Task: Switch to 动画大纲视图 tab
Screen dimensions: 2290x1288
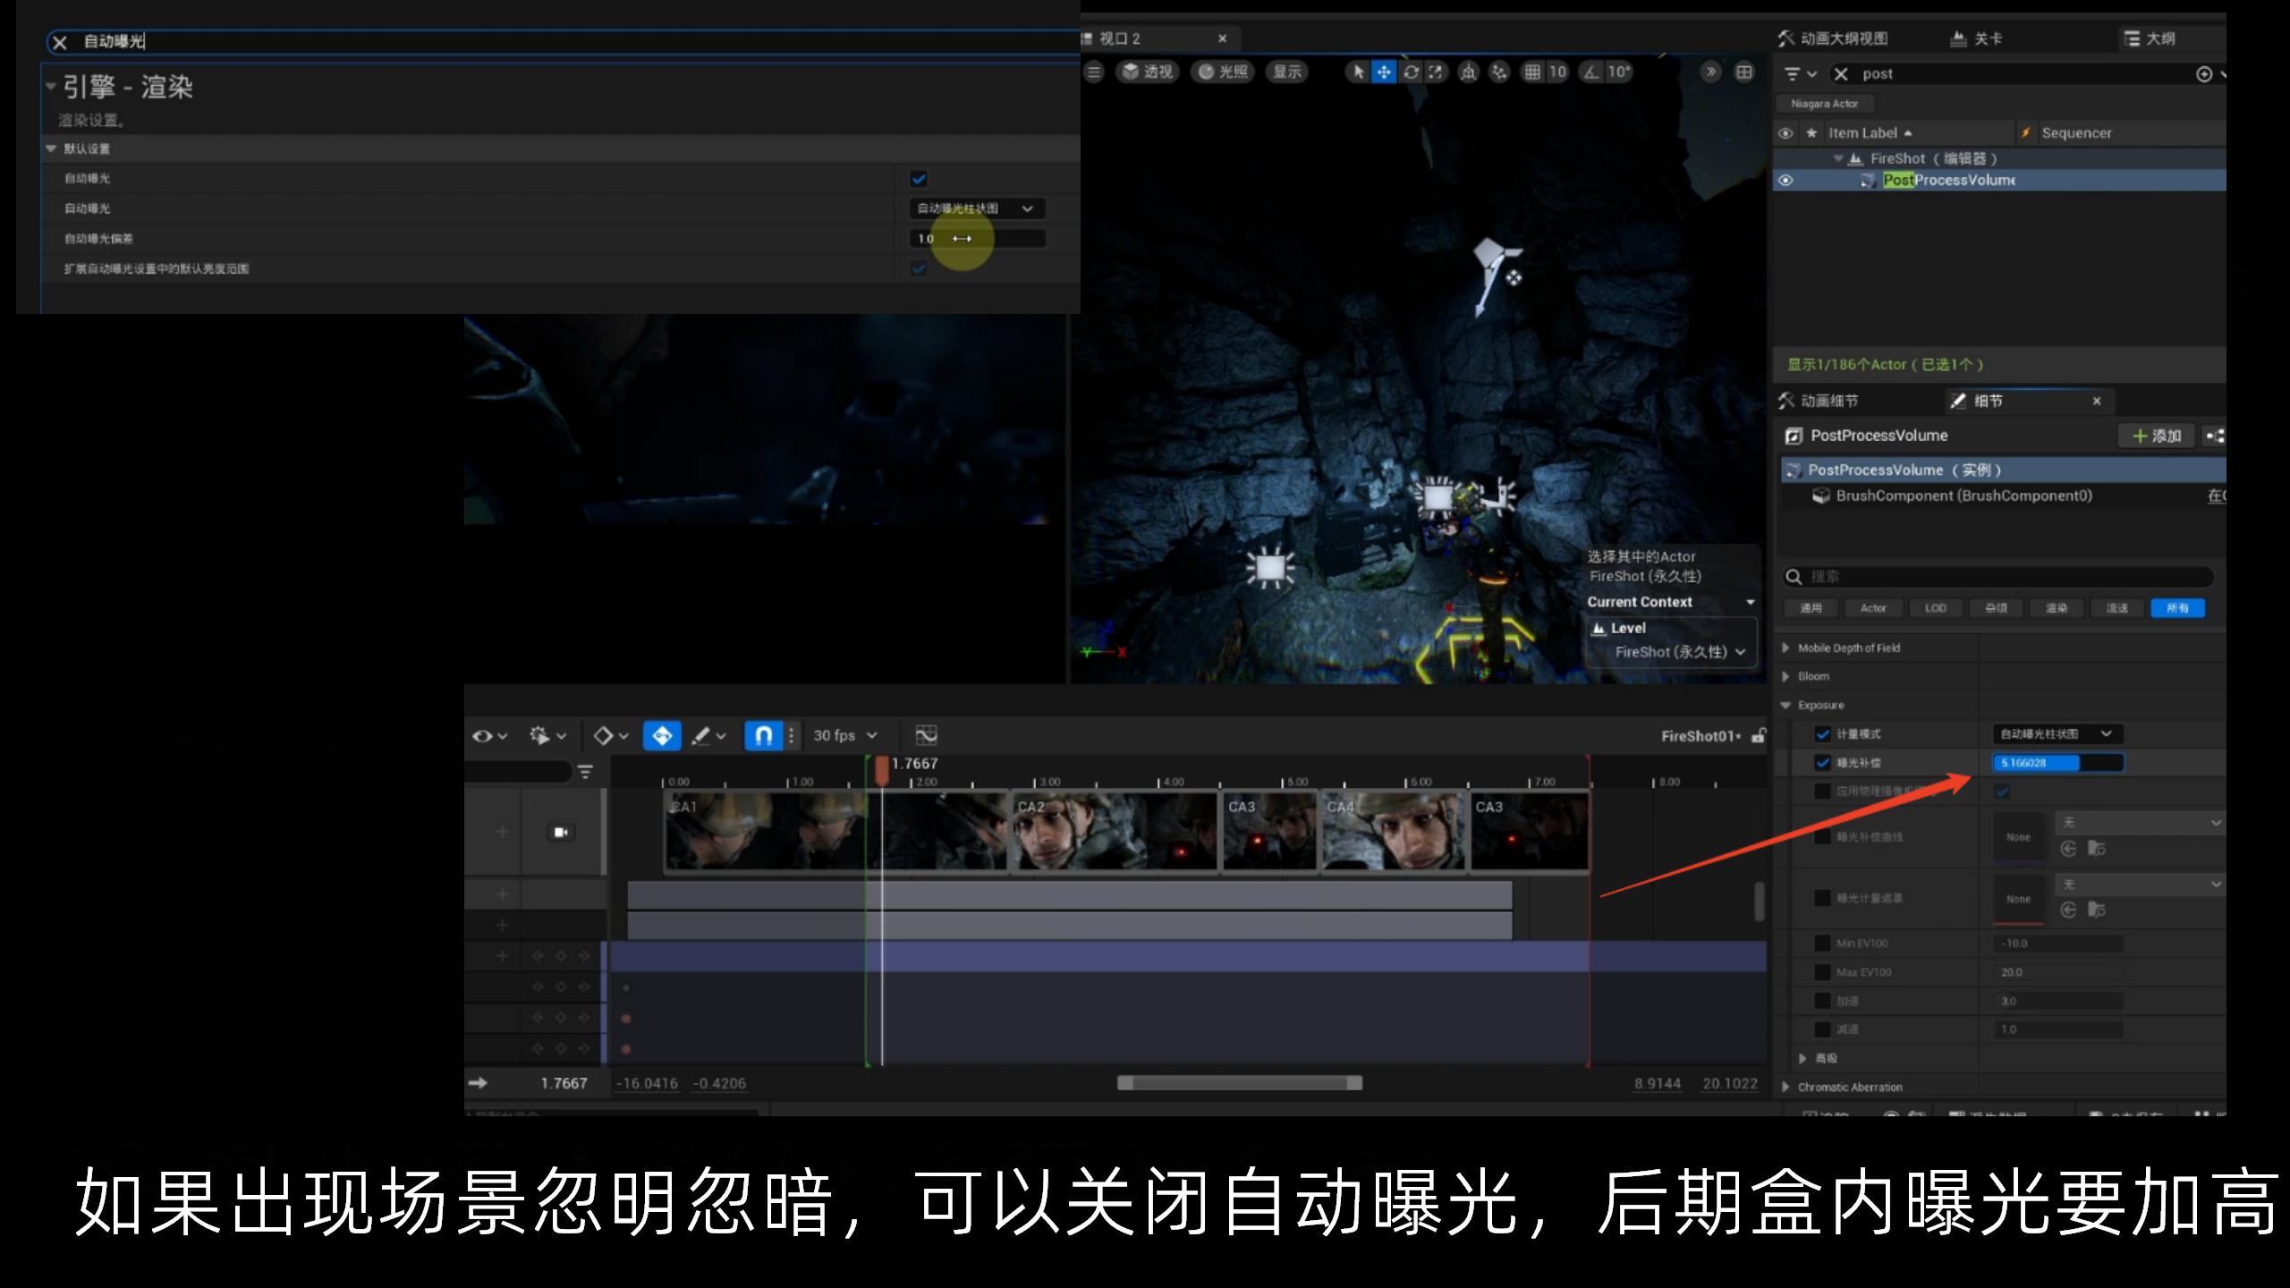Action: [x=1832, y=38]
